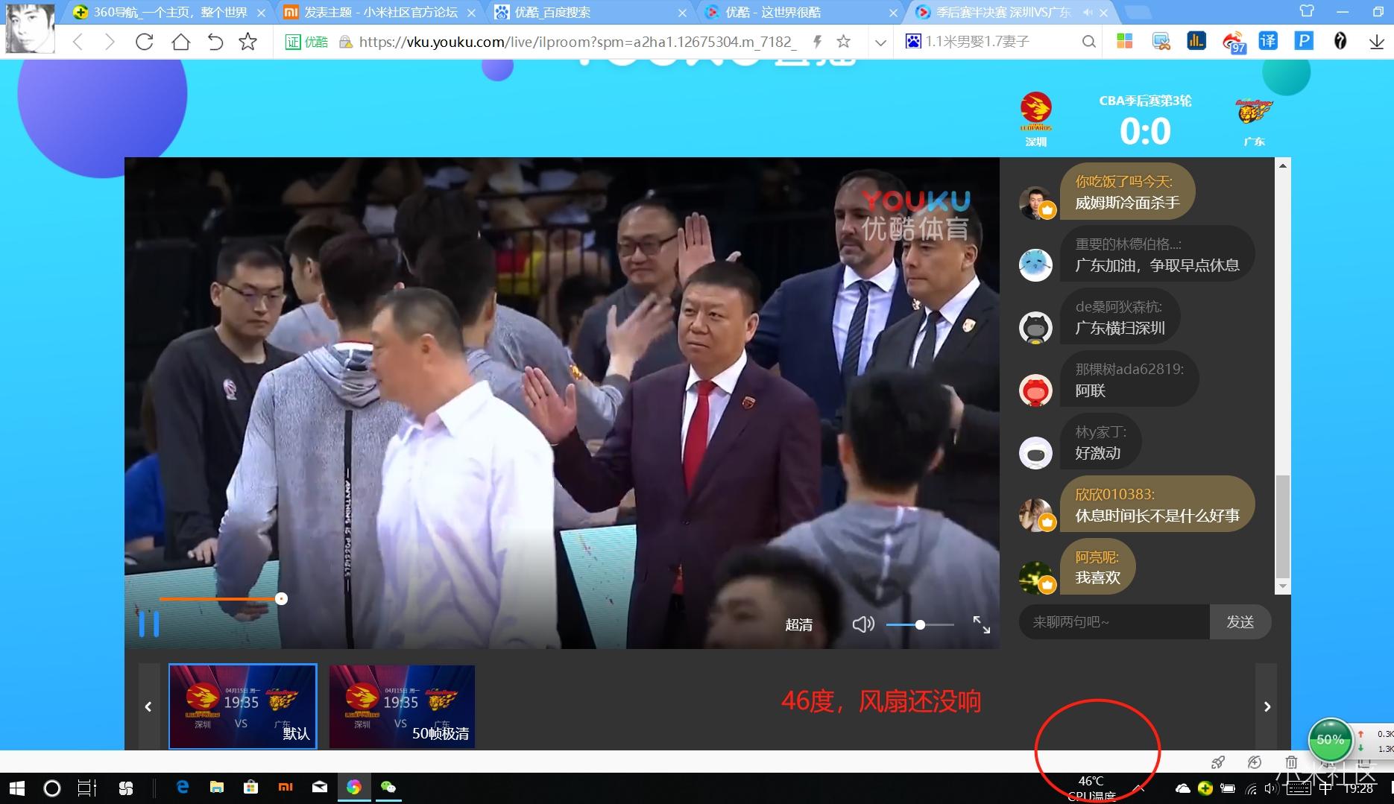Image resolution: width=1394 pixels, height=804 pixels.
Task: Expand the address bar history dropdown
Action: (x=880, y=42)
